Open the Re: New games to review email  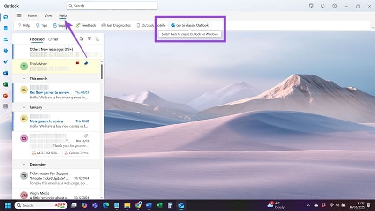[56, 93]
